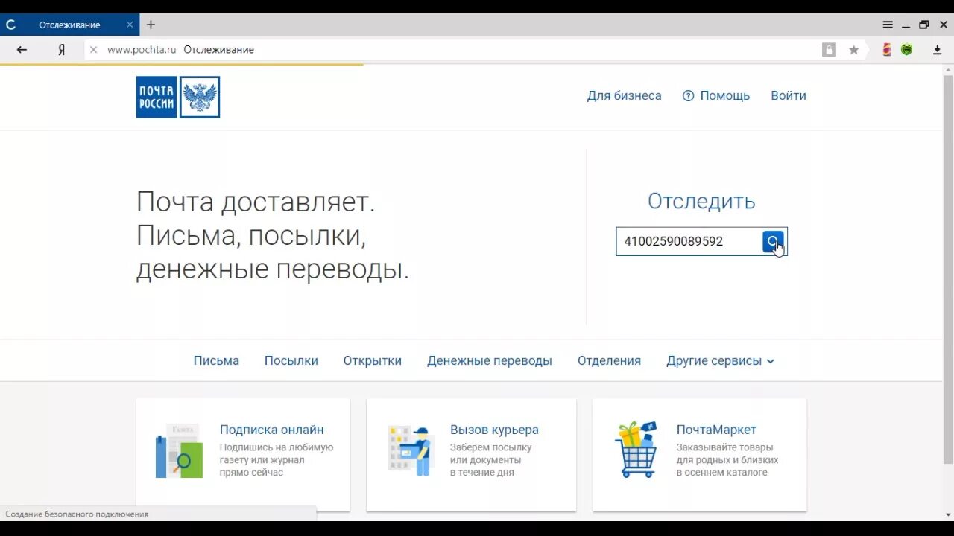Image resolution: width=954 pixels, height=536 pixels.
Task: Click the red extension icon in toolbar
Action: click(x=887, y=50)
